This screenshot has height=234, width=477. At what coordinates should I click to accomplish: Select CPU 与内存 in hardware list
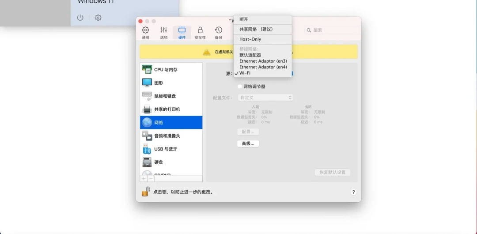coord(171,70)
